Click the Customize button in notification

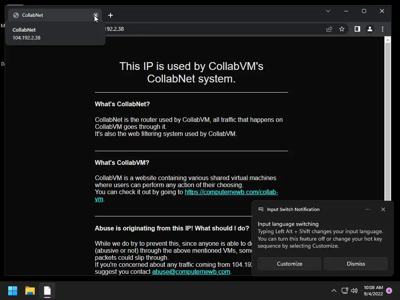(x=289, y=264)
